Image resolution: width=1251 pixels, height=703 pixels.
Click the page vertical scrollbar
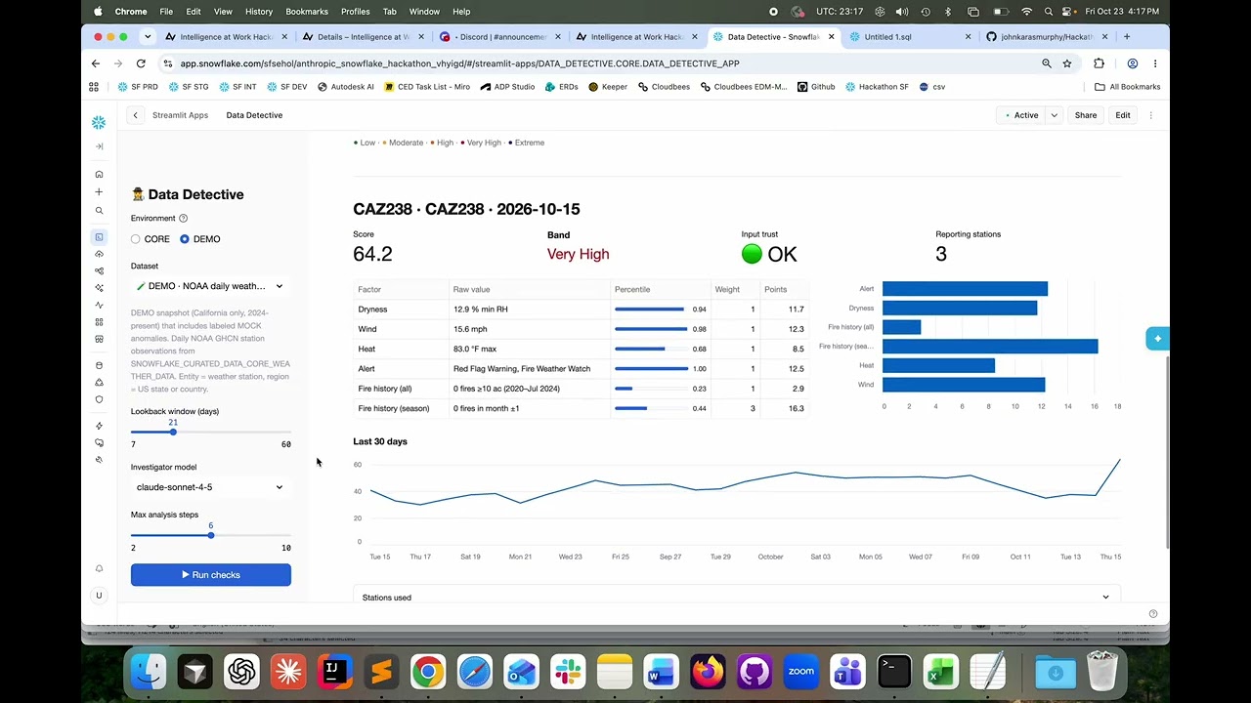click(x=1167, y=451)
